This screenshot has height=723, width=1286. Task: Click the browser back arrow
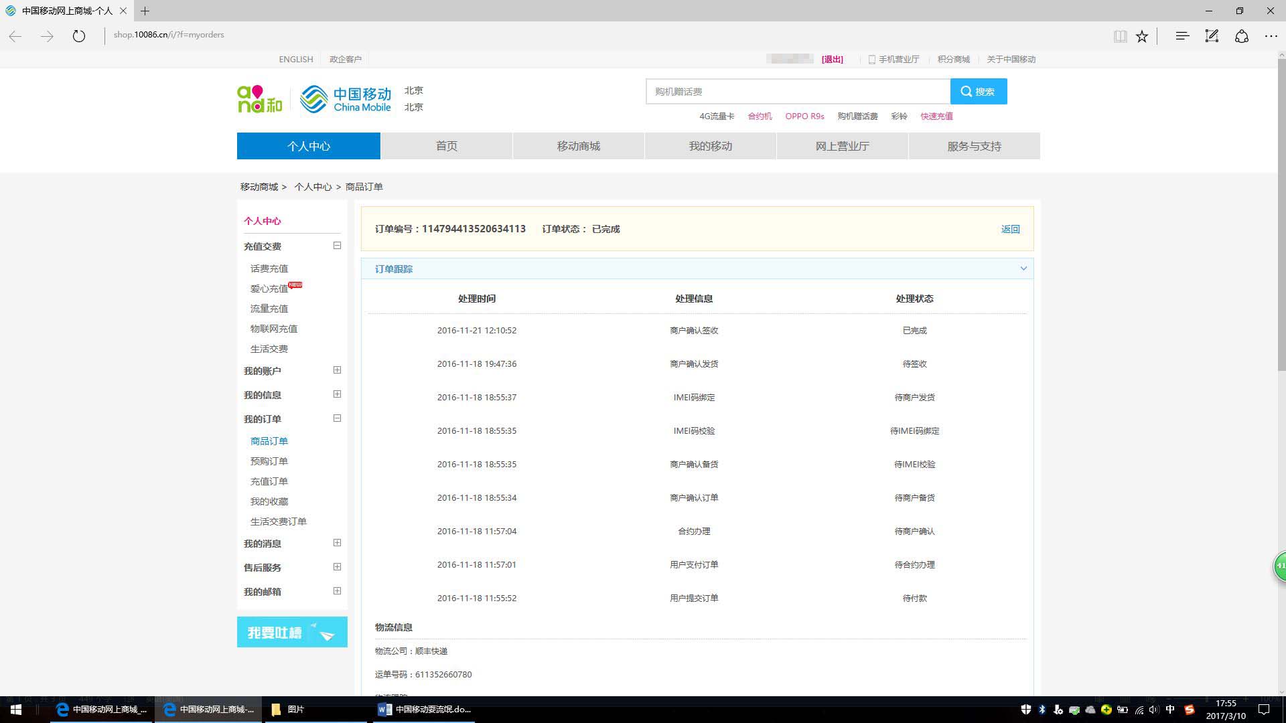(x=15, y=36)
